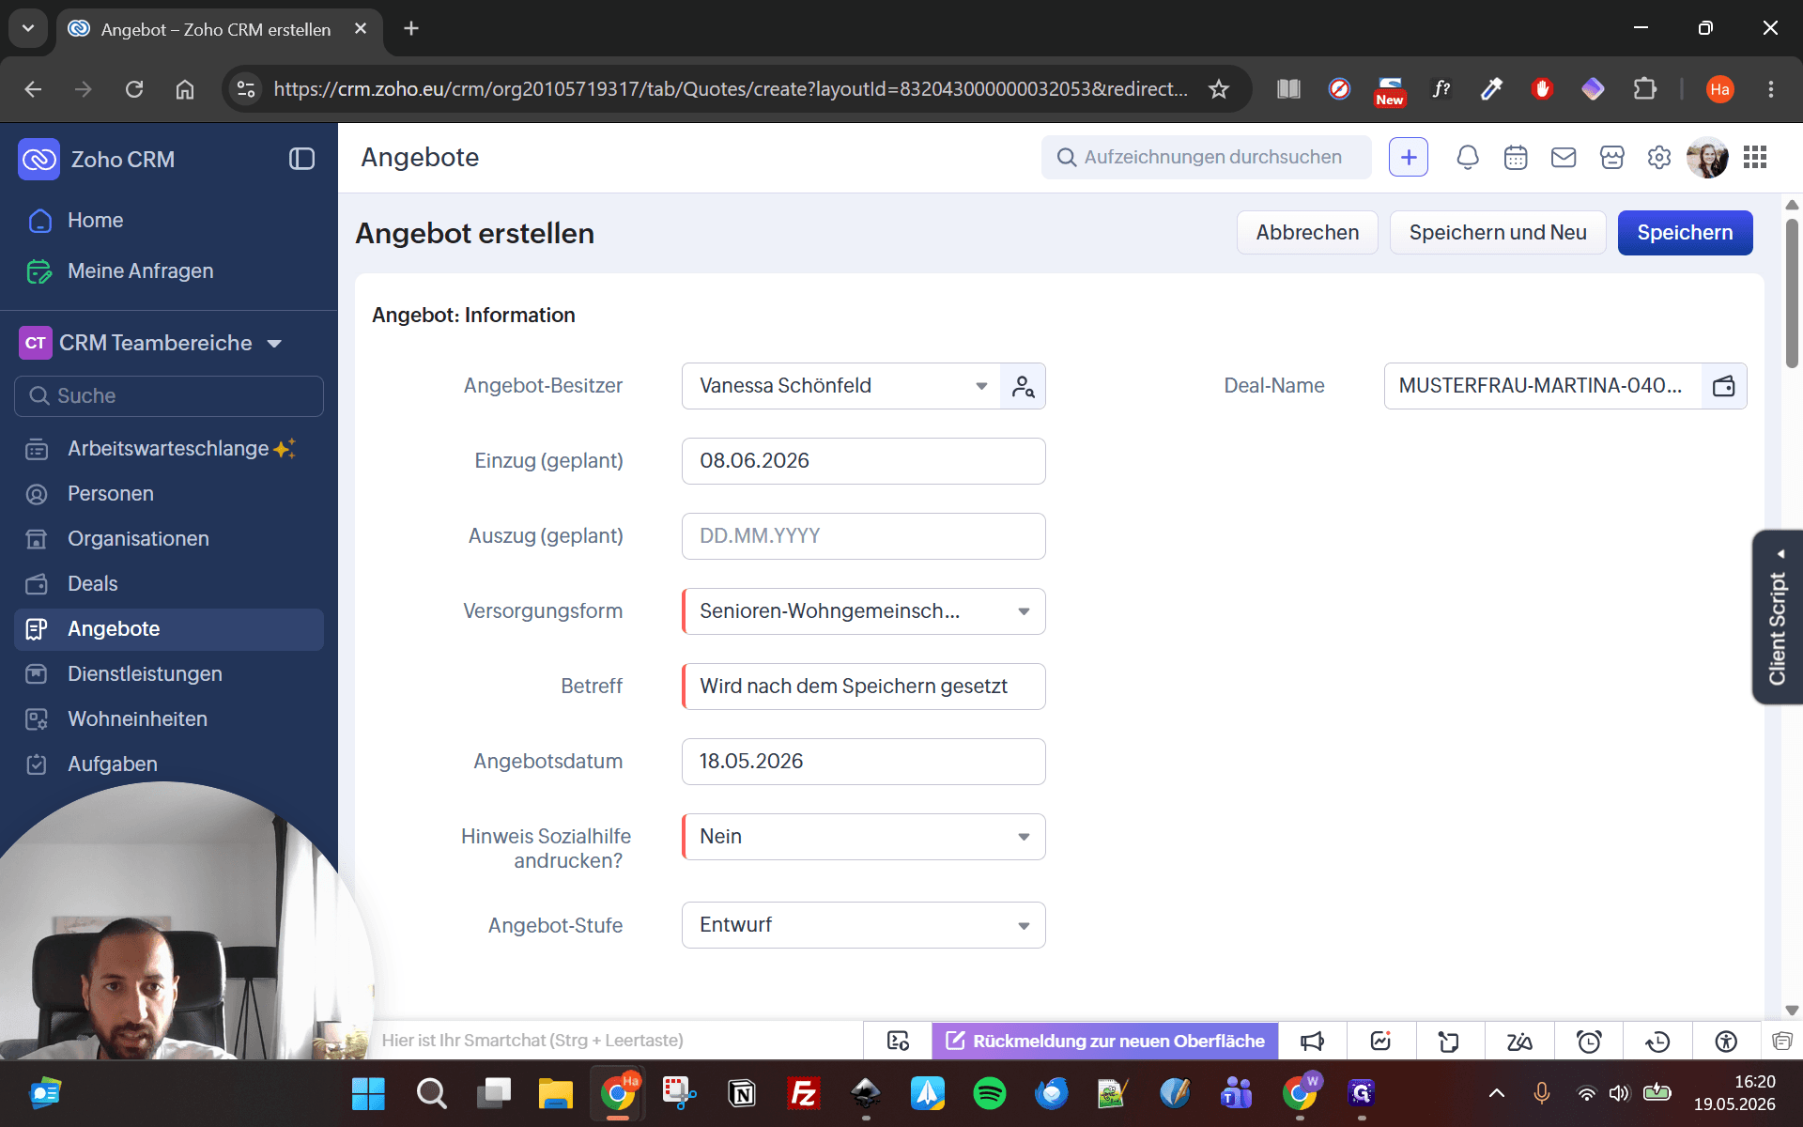Open FileZilla from the Windows taskbar
The width and height of the screenshot is (1803, 1127).
(803, 1093)
